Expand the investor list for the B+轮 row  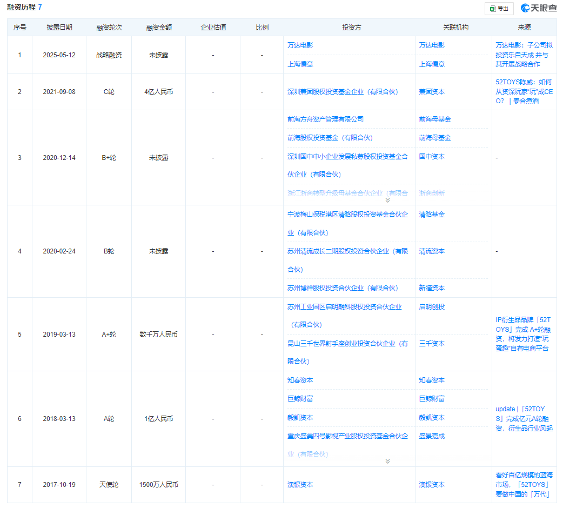pyautogui.click(x=387, y=200)
